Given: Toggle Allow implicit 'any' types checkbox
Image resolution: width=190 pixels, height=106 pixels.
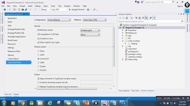Looking at the screenshot, I should coord(39,42).
